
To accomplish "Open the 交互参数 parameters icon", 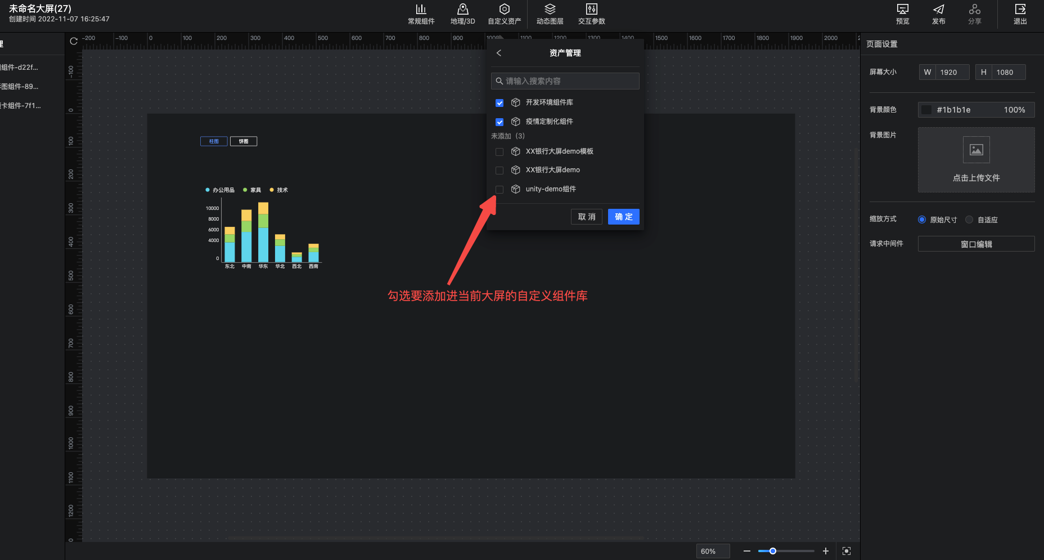I will coord(591,10).
